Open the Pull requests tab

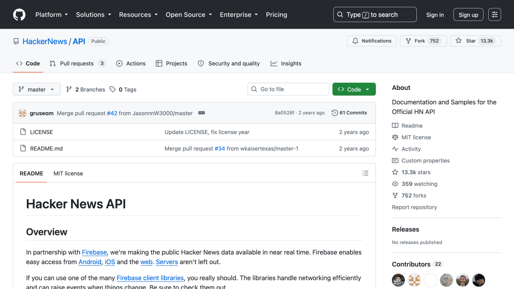point(78,63)
